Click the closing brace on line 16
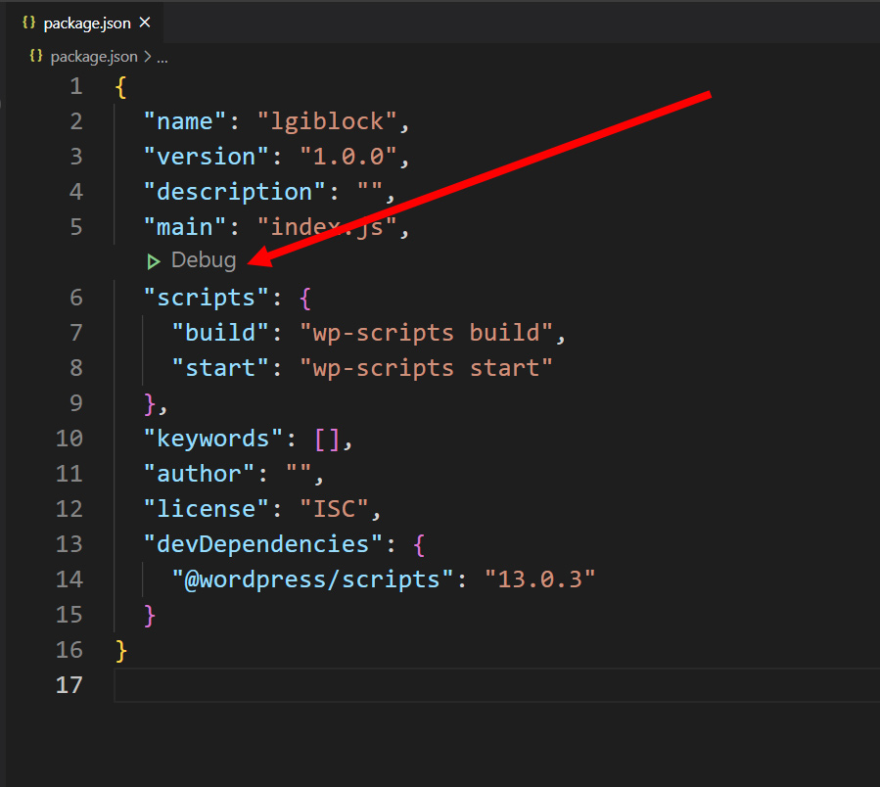Screen dimensions: 880x787 pyautogui.click(x=120, y=651)
